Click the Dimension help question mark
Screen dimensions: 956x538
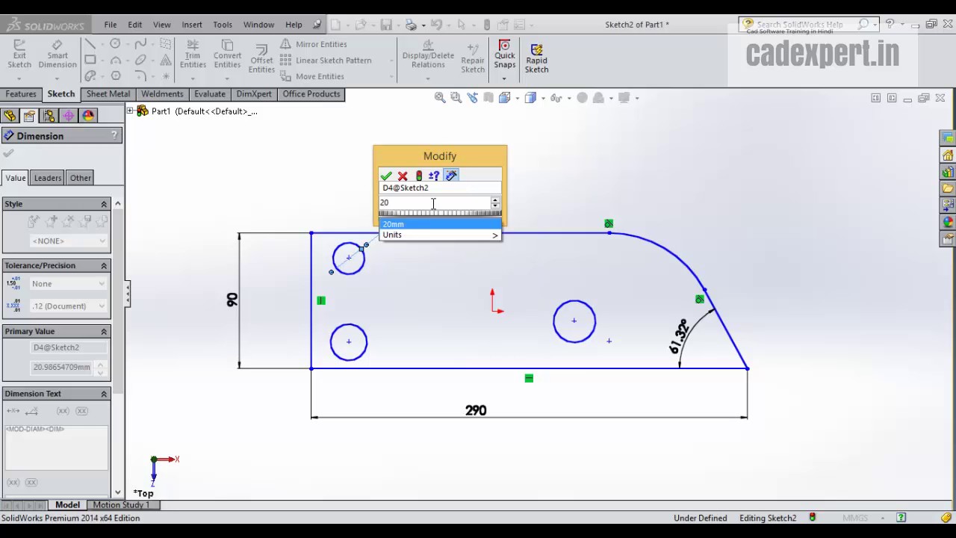114,135
